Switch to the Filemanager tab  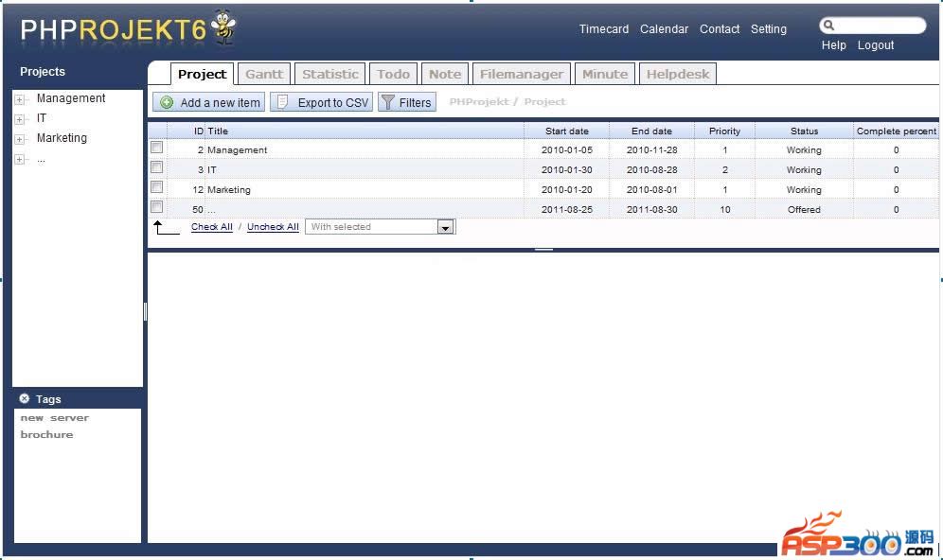point(522,74)
